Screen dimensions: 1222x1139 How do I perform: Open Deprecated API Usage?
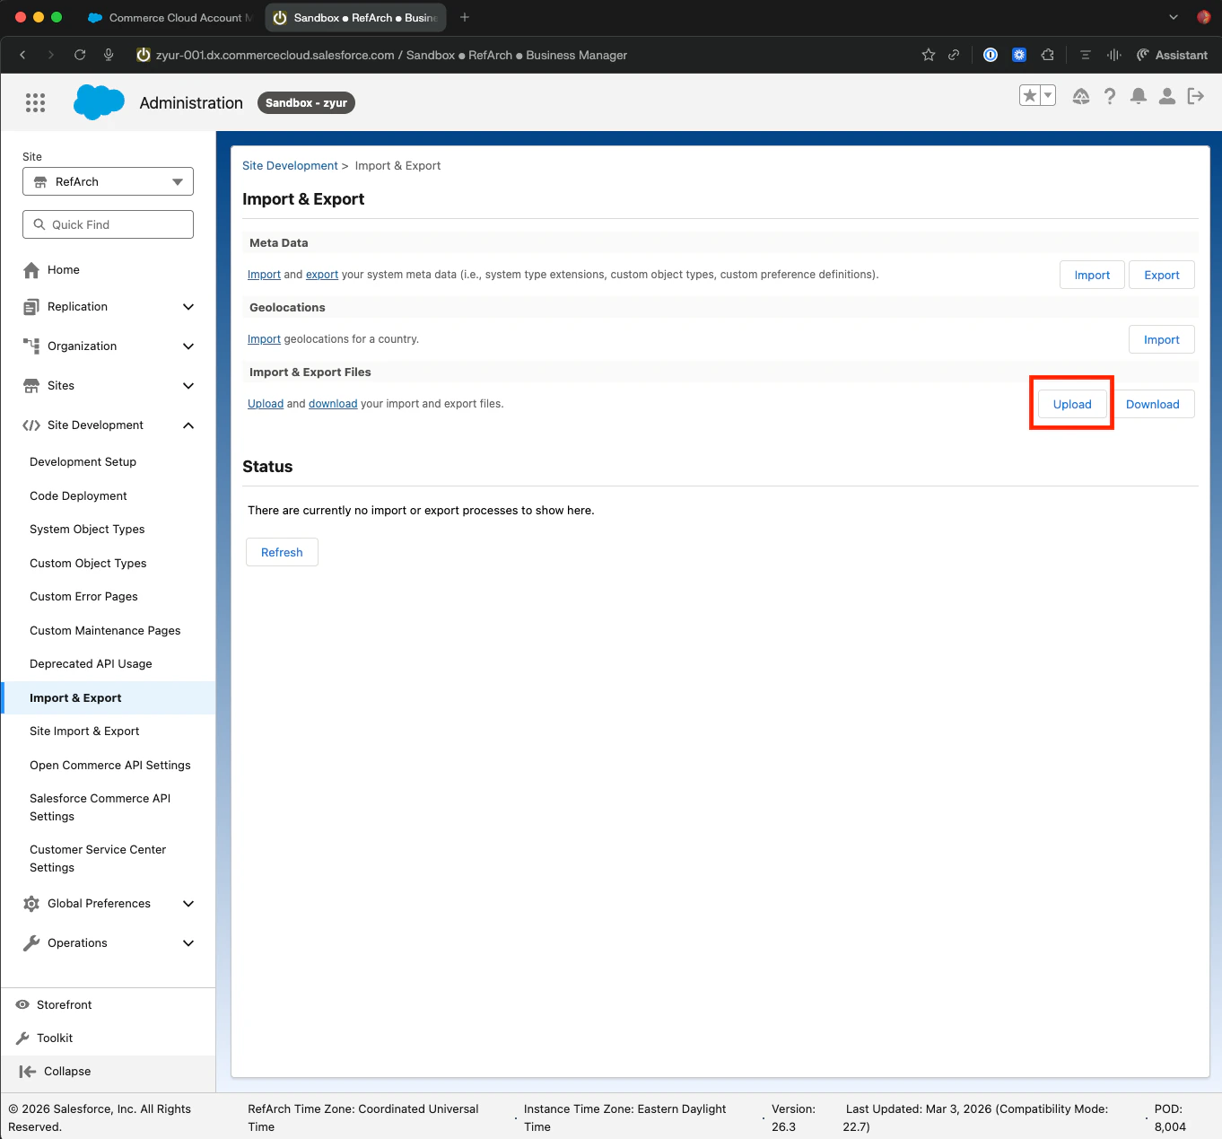[91, 664]
